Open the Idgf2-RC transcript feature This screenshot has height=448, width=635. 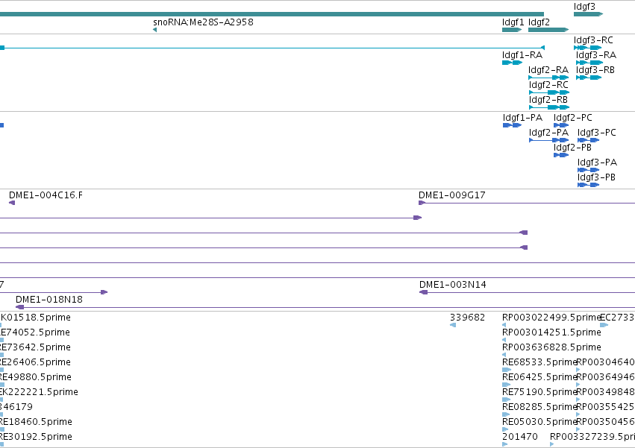pos(548,92)
